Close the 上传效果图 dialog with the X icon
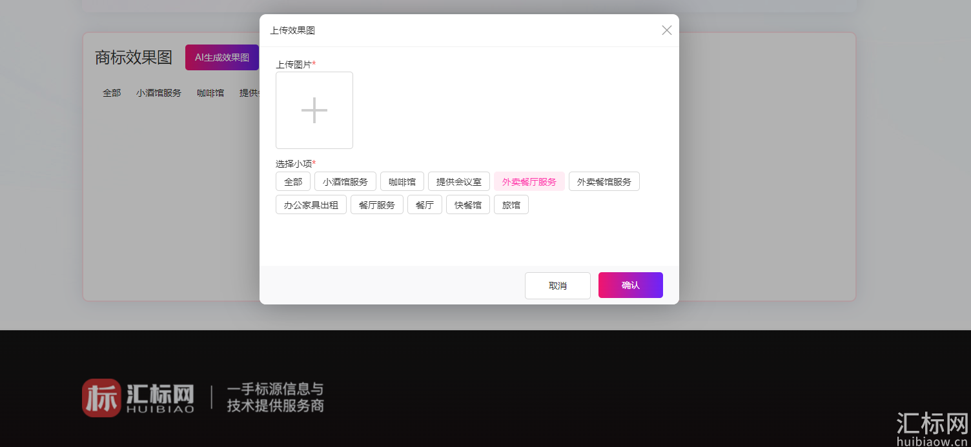 pyautogui.click(x=667, y=30)
